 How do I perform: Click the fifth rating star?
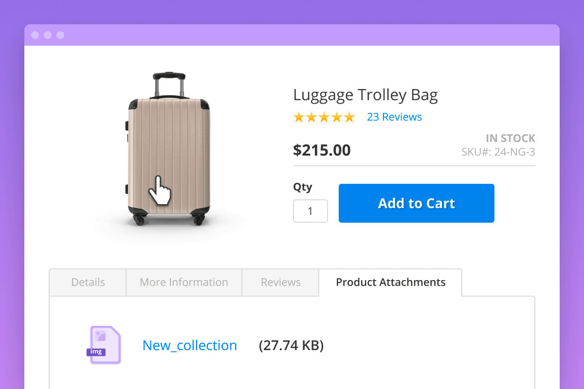point(349,117)
